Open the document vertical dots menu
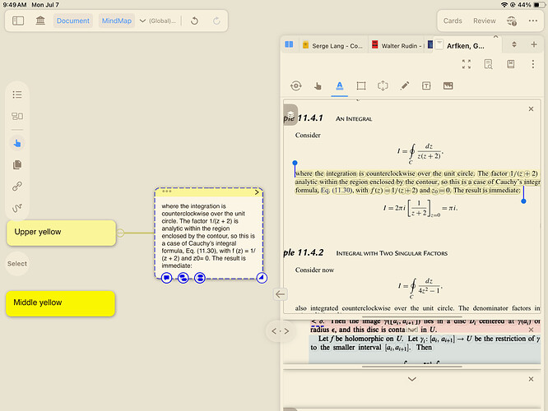Viewport: 548px width, 411px height. (533, 64)
